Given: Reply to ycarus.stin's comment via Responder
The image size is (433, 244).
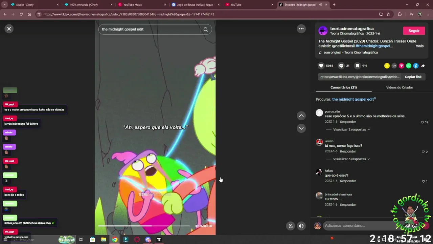Looking at the screenshot, I should point(348,122).
